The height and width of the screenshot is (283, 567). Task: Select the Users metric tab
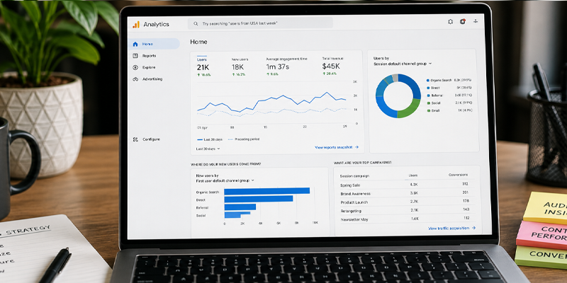tap(205, 67)
